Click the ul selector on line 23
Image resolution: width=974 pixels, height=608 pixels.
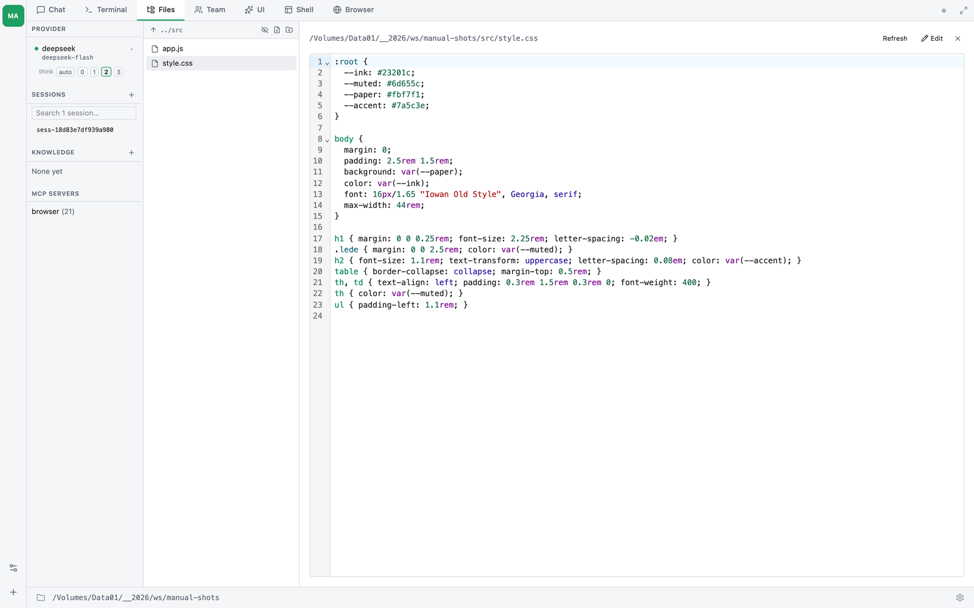339,305
